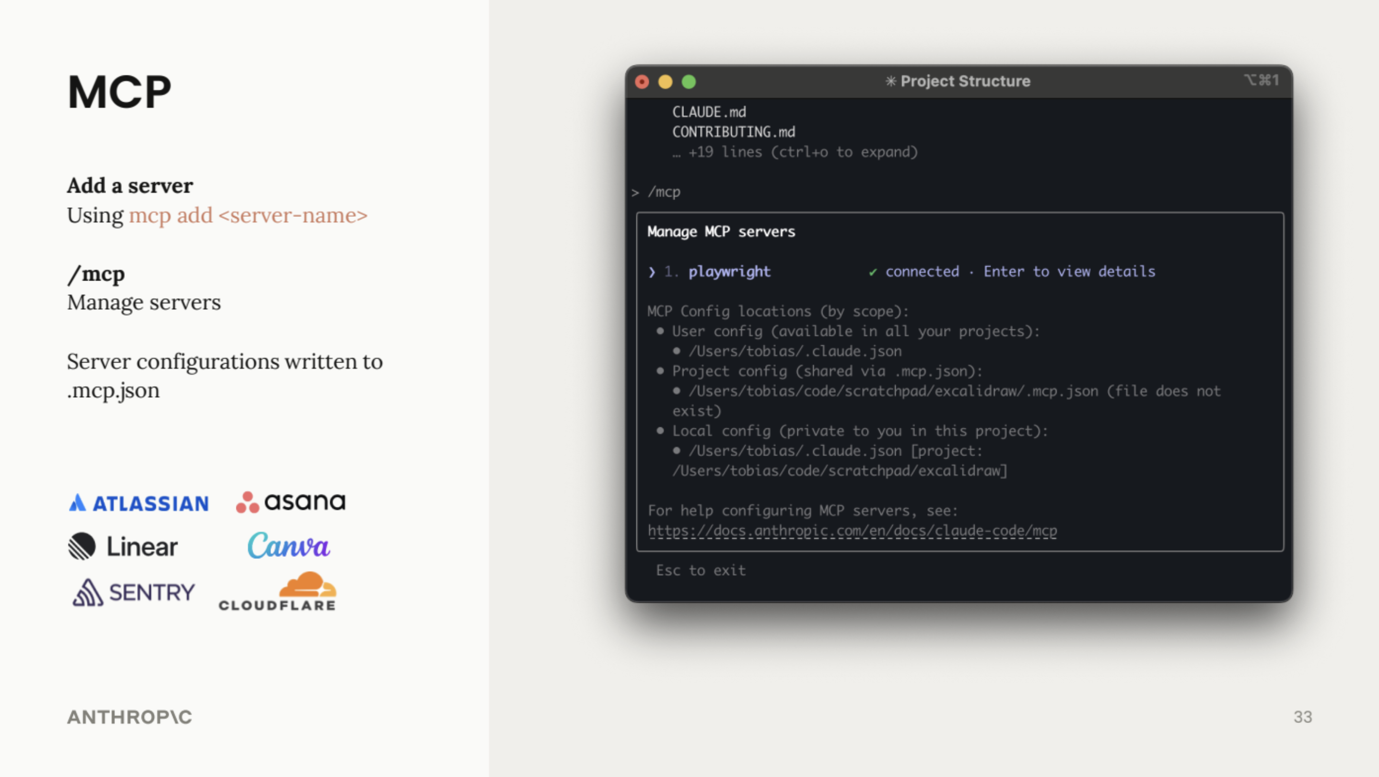Close the Project Structure terminal window

642,82
